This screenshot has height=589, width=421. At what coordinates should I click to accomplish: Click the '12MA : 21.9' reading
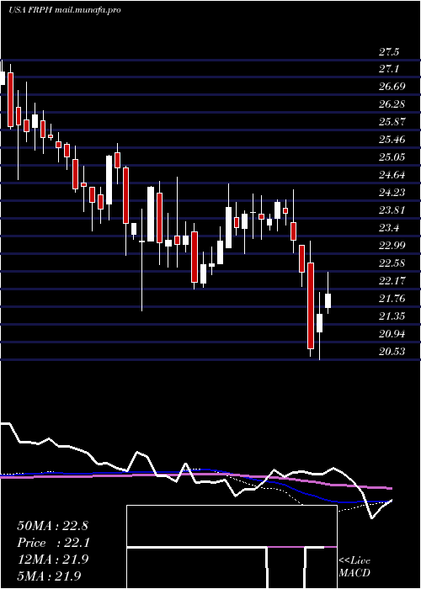[x=52, y=560]
